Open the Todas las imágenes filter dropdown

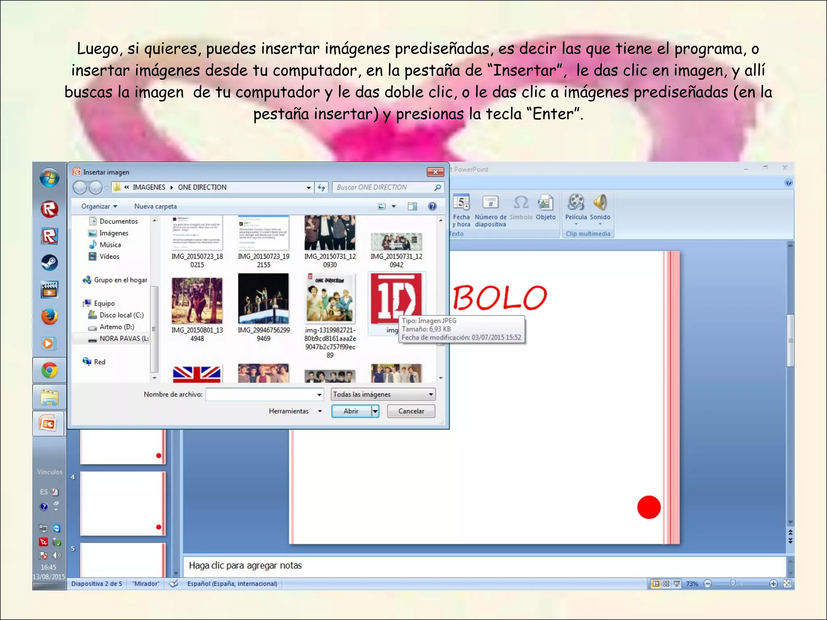[383, 394]
